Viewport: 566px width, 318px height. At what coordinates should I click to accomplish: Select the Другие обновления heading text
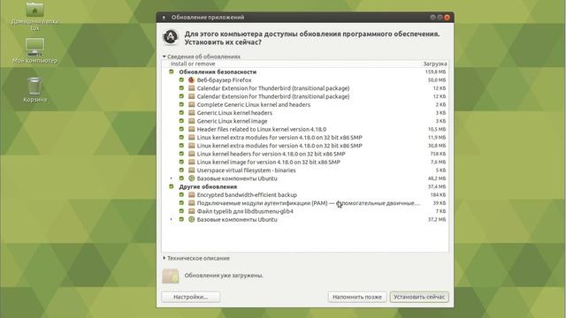208,186
